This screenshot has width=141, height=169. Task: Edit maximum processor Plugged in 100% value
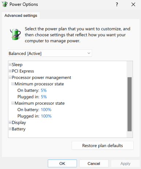46,116
